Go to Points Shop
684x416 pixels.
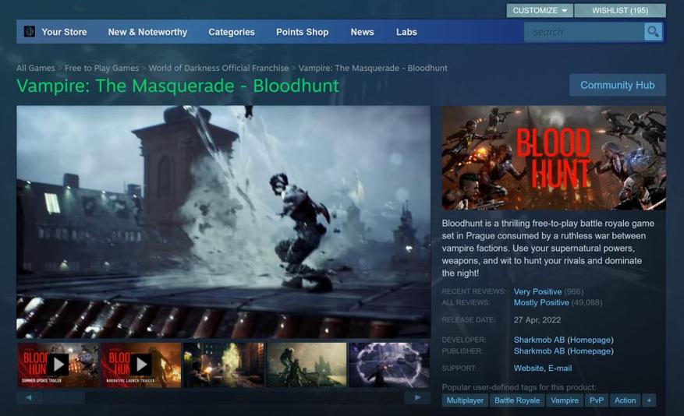pyautogui.click(x=303, y=32)
